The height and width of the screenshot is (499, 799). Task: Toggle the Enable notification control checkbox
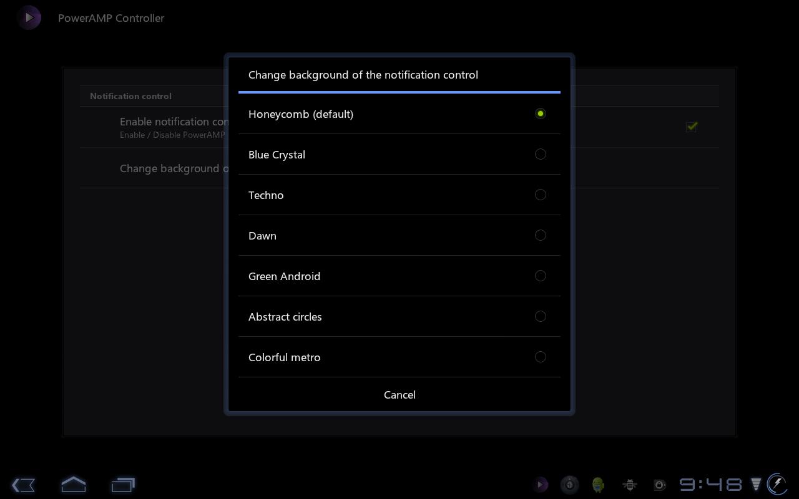[691, 127]
